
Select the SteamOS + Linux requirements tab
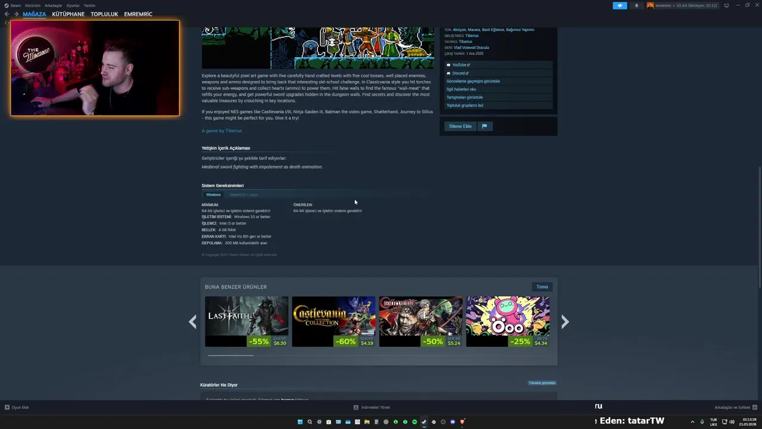click(243, 195)
